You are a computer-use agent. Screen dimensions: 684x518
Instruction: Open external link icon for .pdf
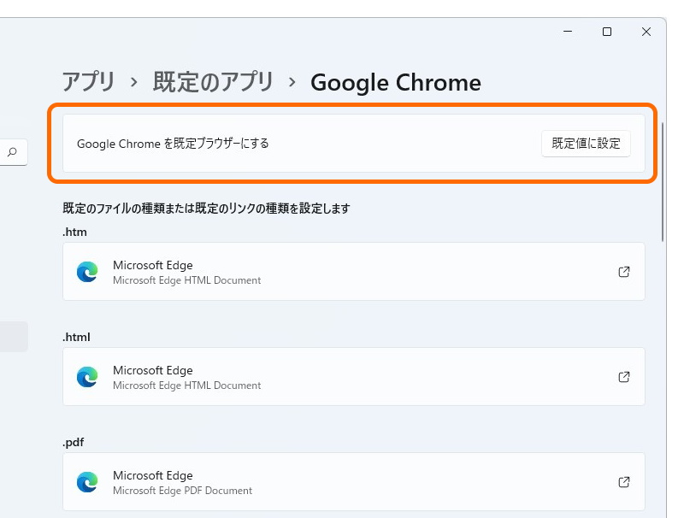click(624, 482)
